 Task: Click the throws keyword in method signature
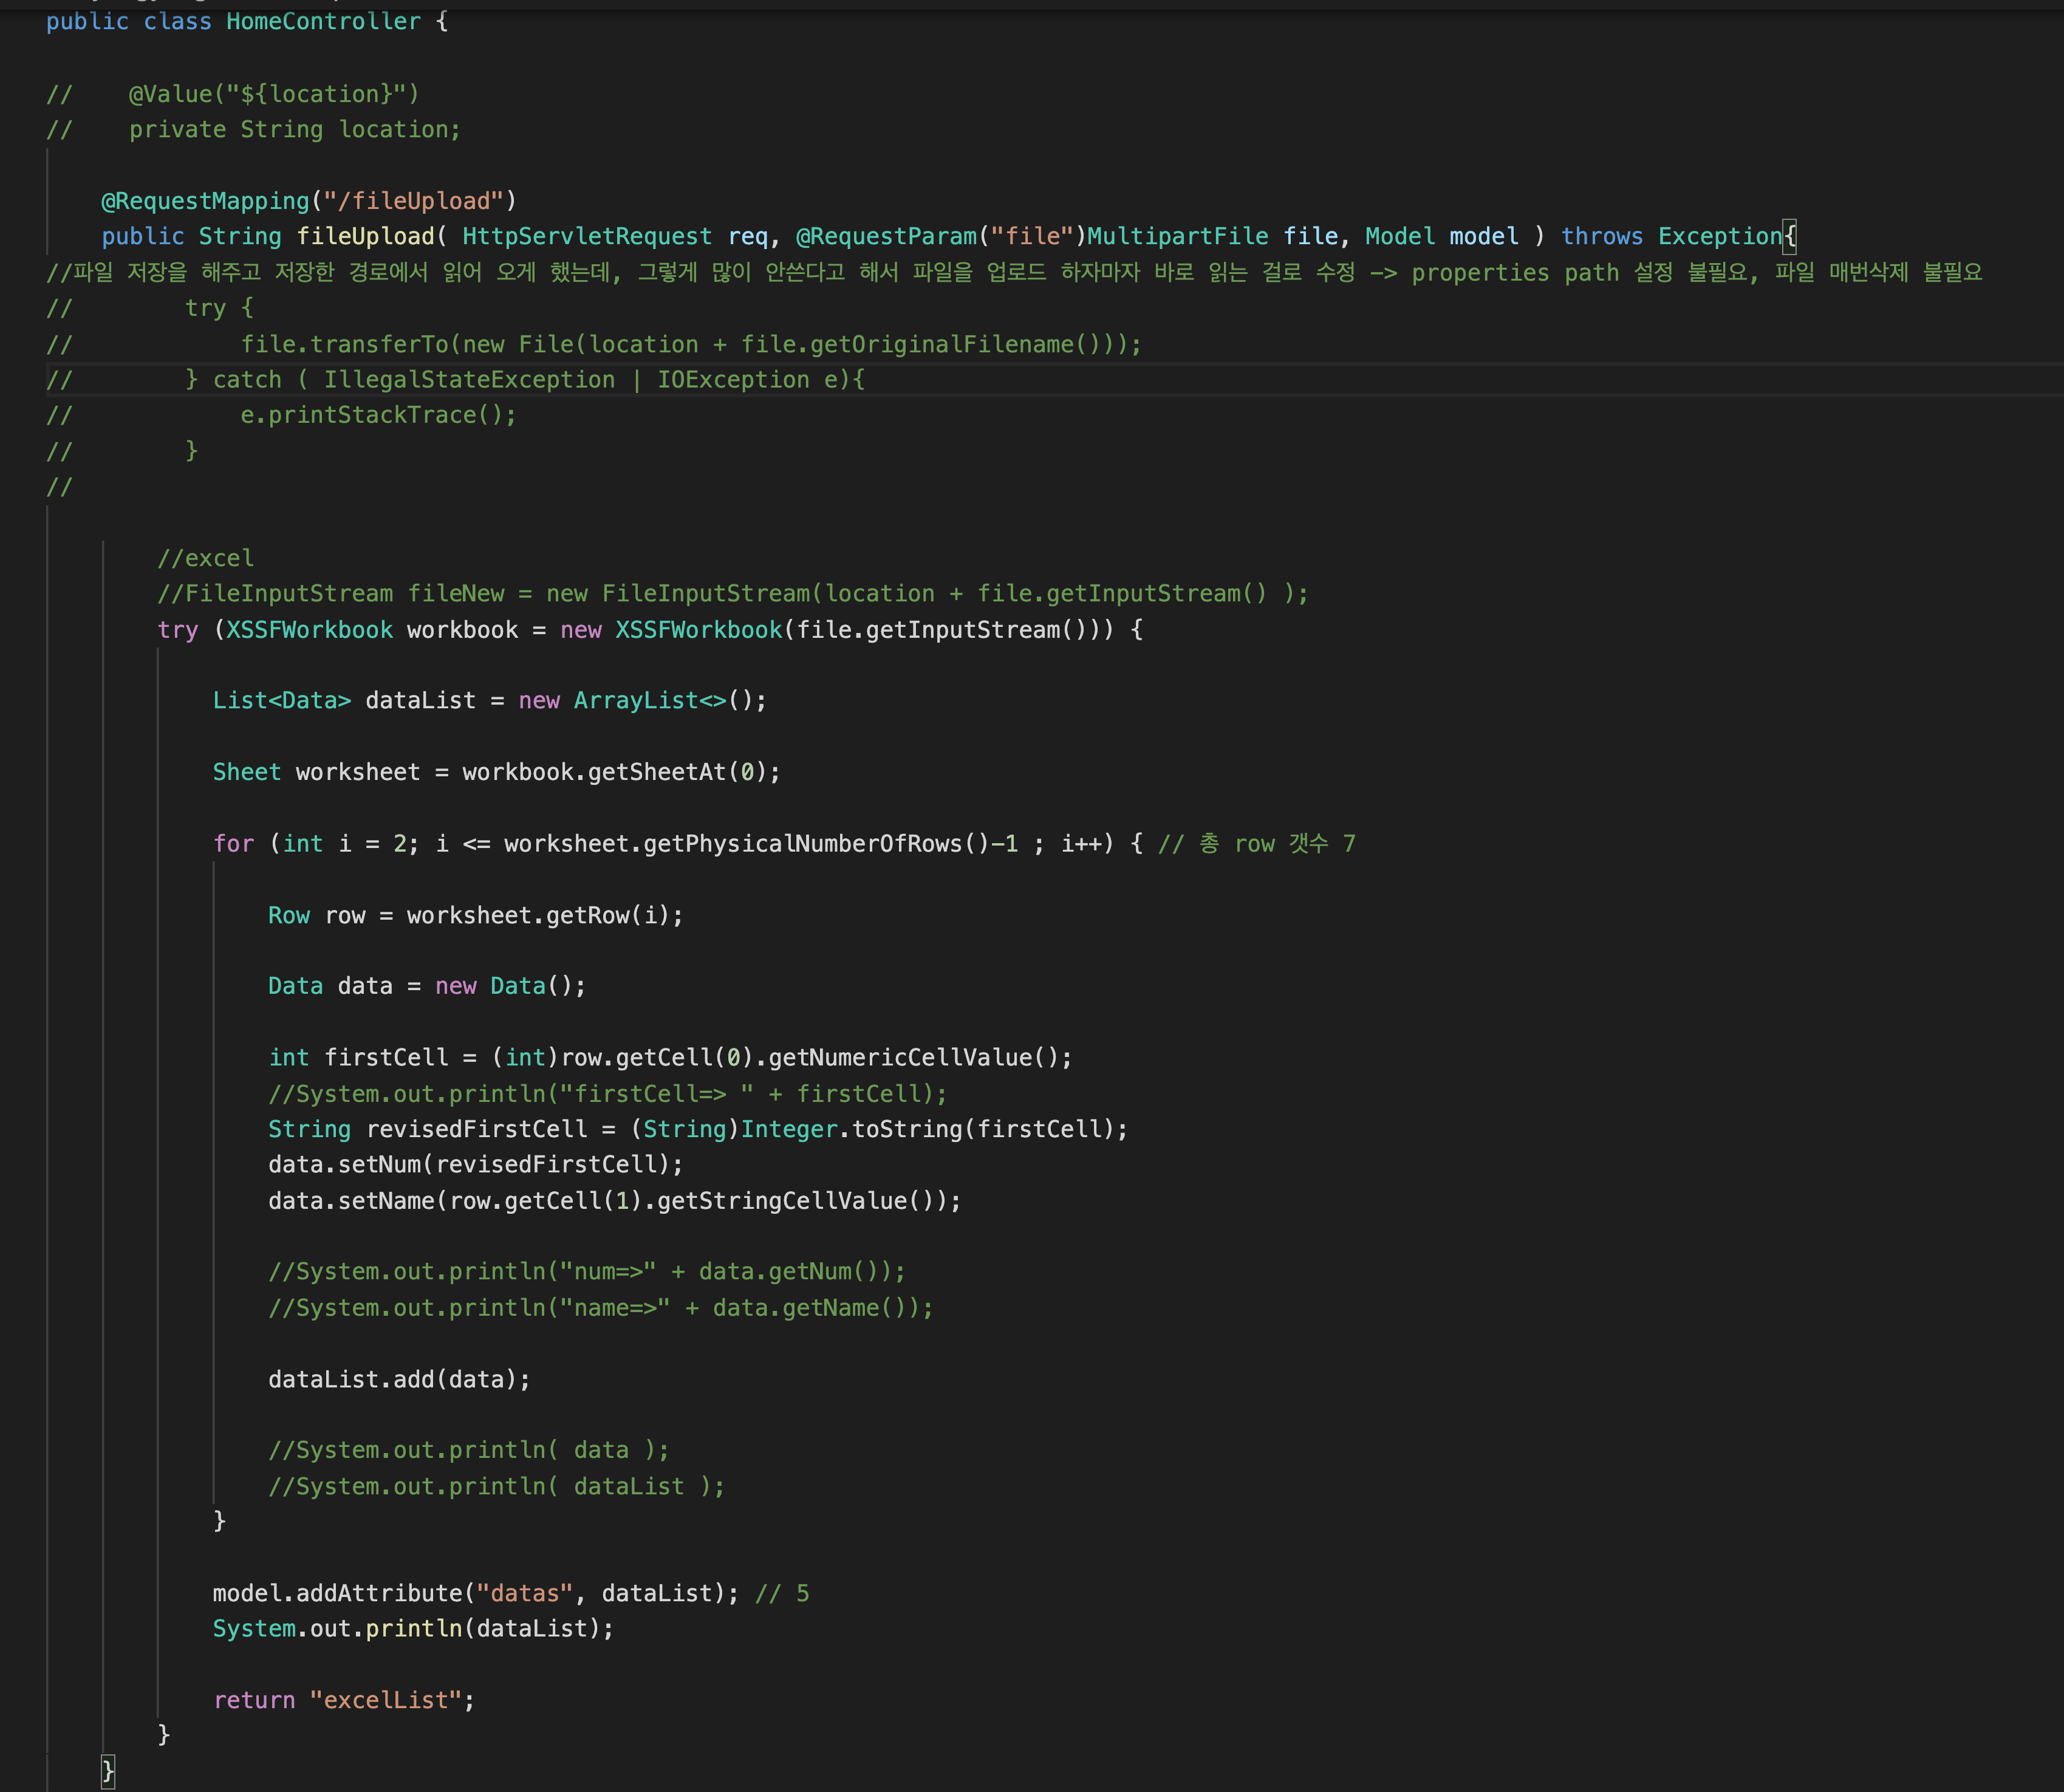pos(1601,236)
